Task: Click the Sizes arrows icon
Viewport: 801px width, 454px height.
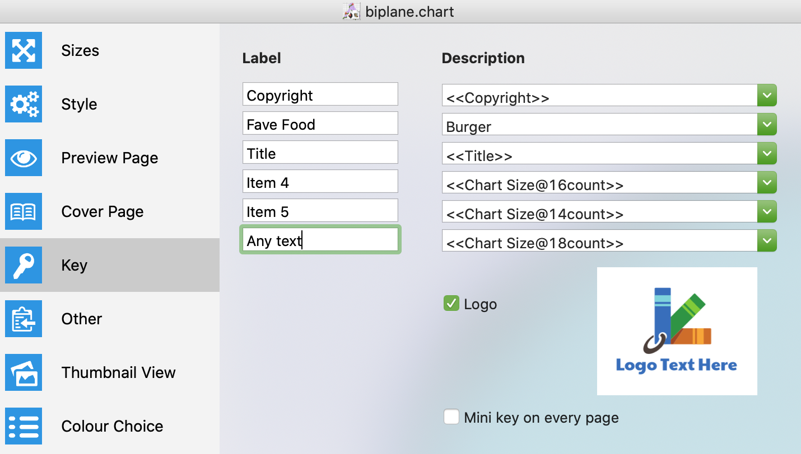Action: (24, 50)
